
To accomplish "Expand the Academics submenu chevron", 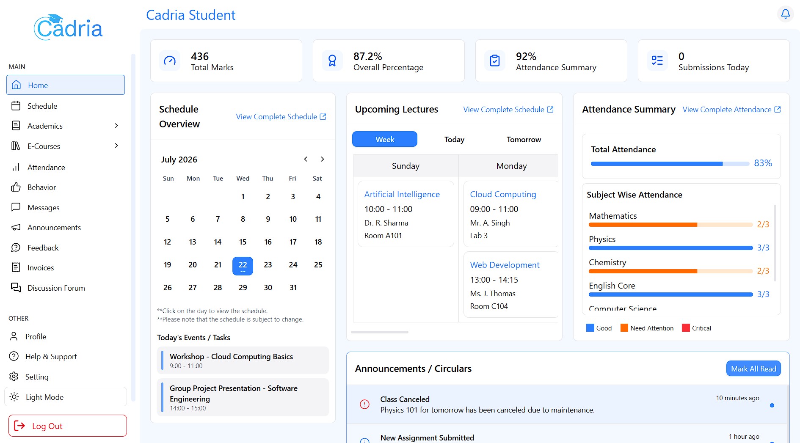I will pos(116,126).
